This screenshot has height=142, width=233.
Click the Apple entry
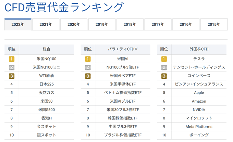[x=199, y=93]
